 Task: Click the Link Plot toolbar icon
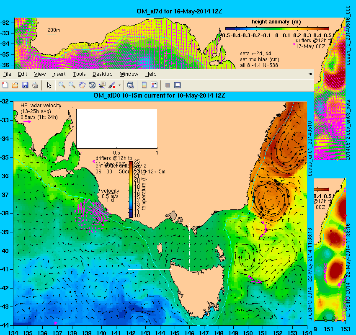130,85
